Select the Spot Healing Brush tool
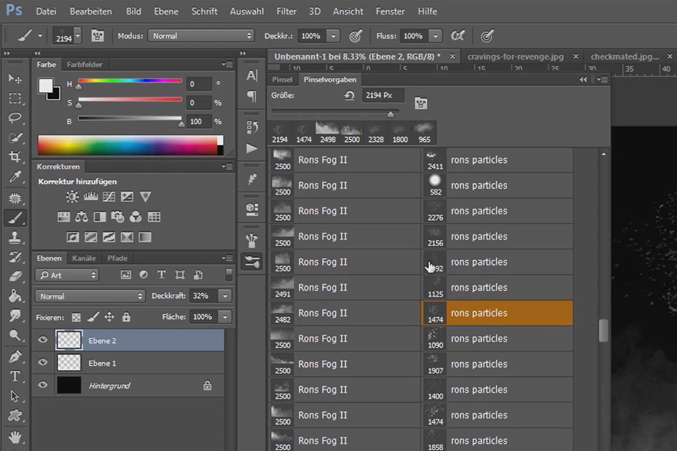677x451 pixels. pos(15,198)
